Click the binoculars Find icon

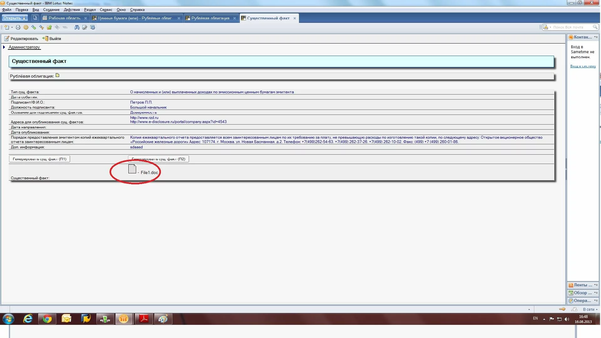77,28
